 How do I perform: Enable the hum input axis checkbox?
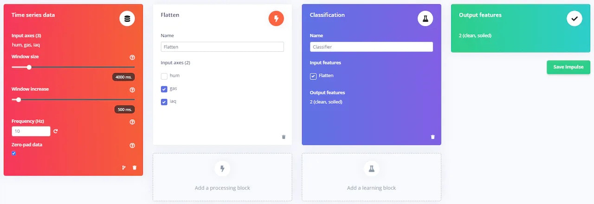[164, 76]
